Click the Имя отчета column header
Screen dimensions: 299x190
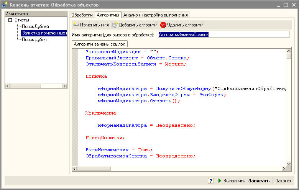[x=36, y=14]
